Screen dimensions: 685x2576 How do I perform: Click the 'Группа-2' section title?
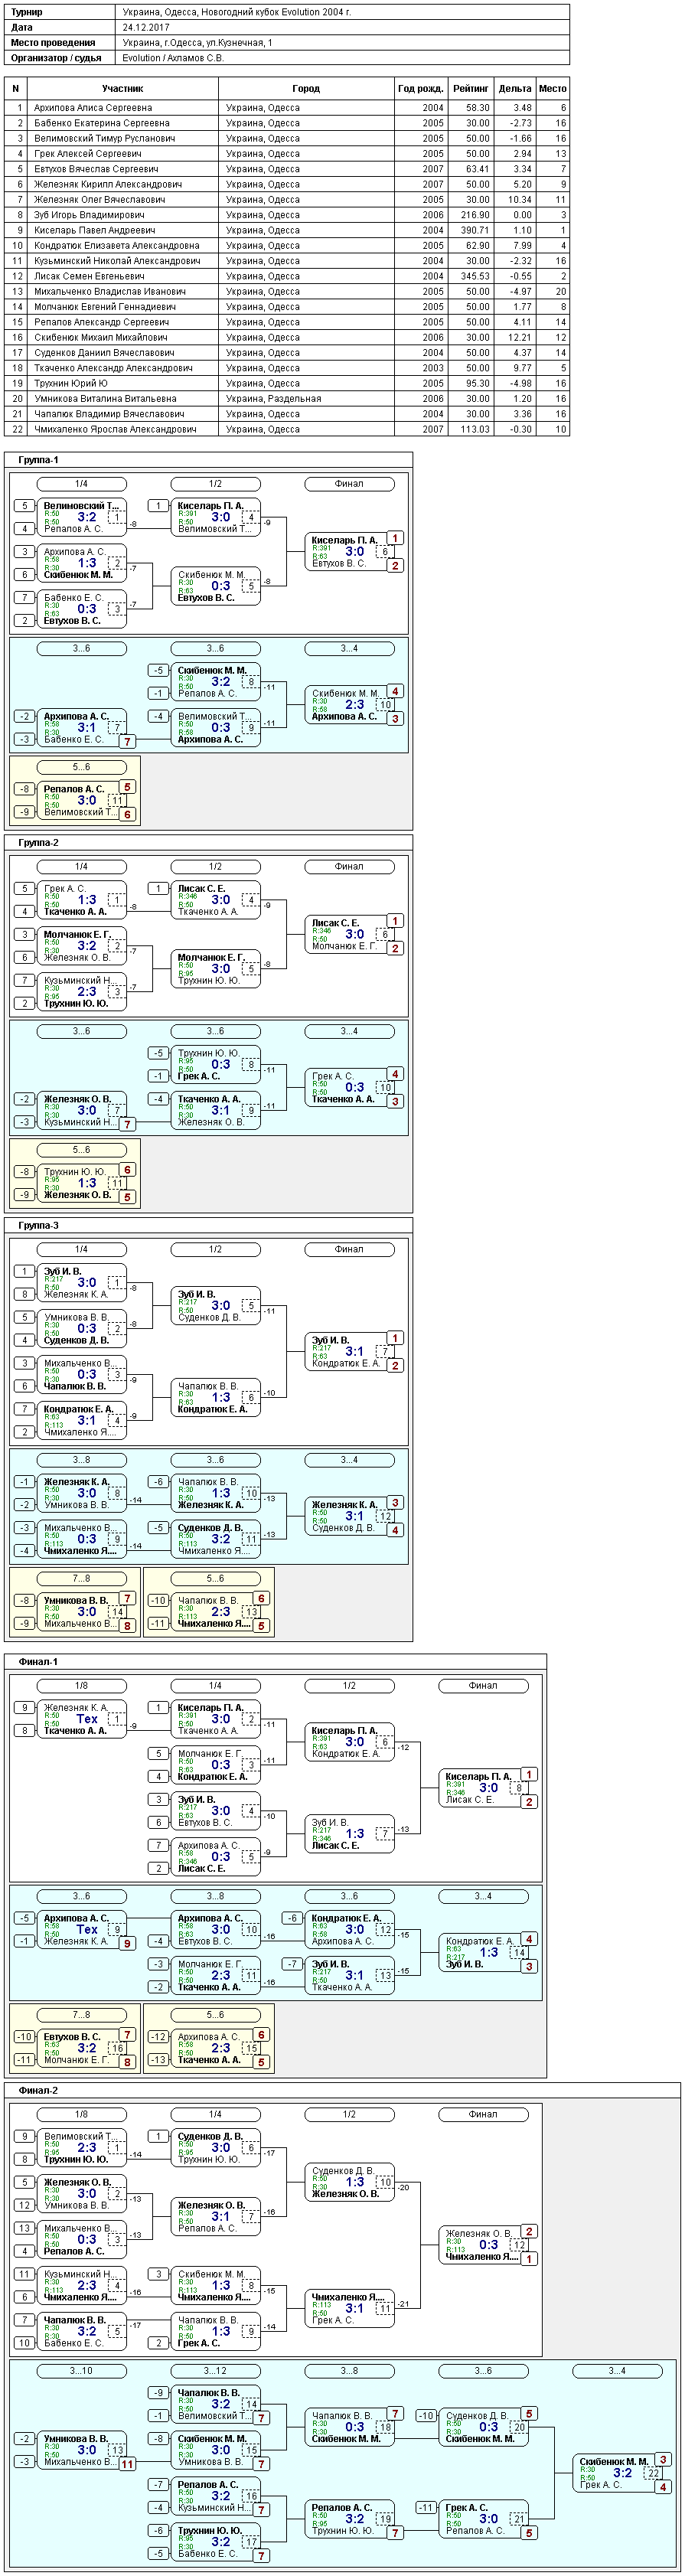pyautogui.click(x=38, y=843)
